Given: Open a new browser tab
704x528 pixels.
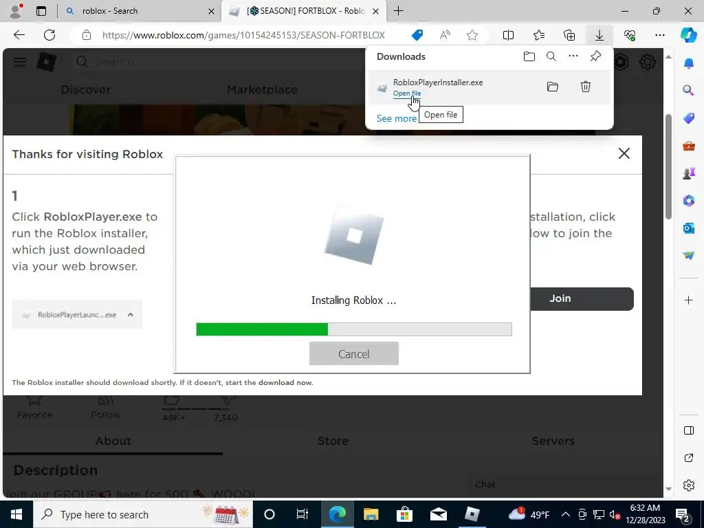Looking at the screenshot, I should click(x=398, y=11).
